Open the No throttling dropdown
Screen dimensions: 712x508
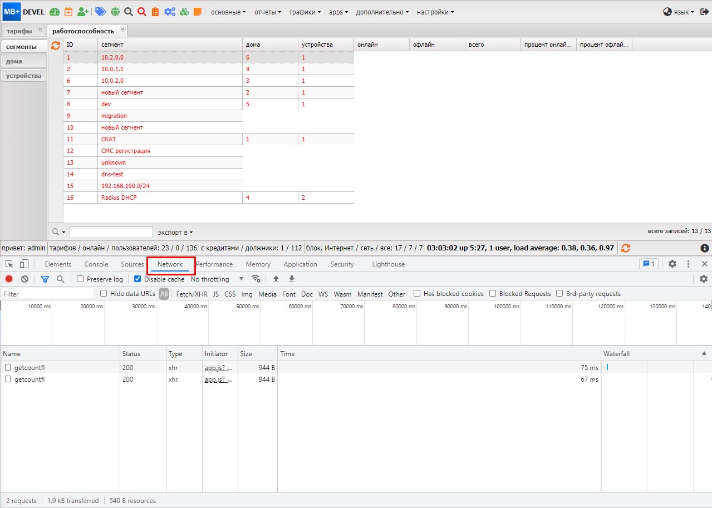pos(217,279)
